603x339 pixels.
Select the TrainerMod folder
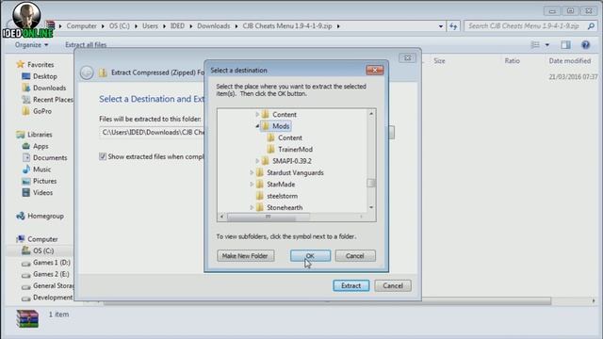(x=295, y=149)
